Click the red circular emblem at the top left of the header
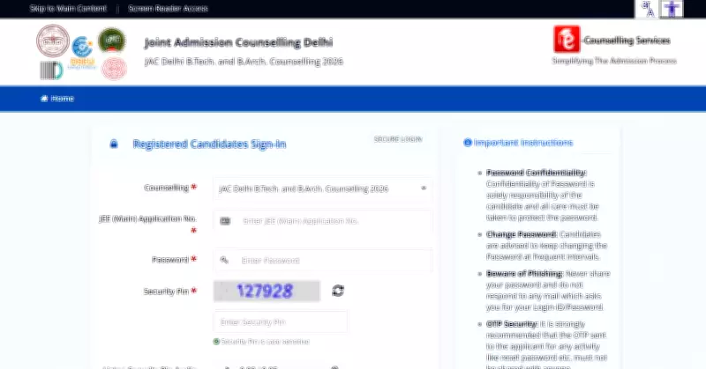Viewport: 706px width, 369px height. click(53, 41)
